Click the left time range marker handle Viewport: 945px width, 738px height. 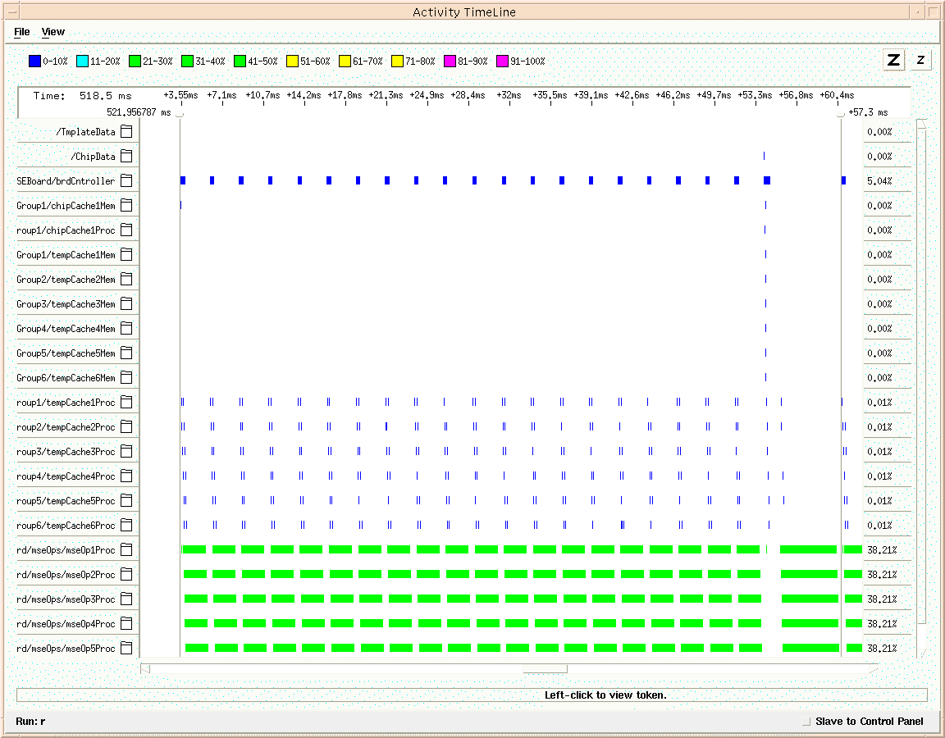tap(180, 114)
